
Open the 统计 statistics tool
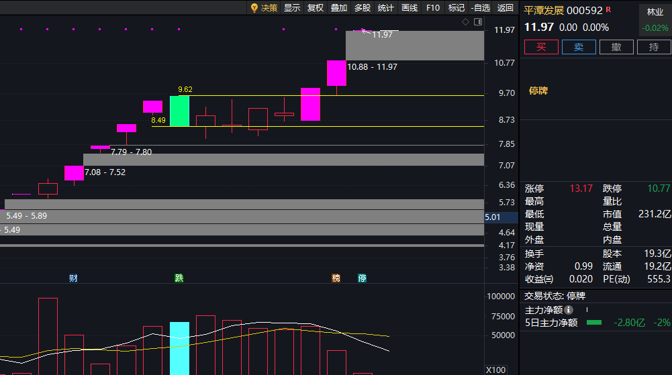pos(385,7)
